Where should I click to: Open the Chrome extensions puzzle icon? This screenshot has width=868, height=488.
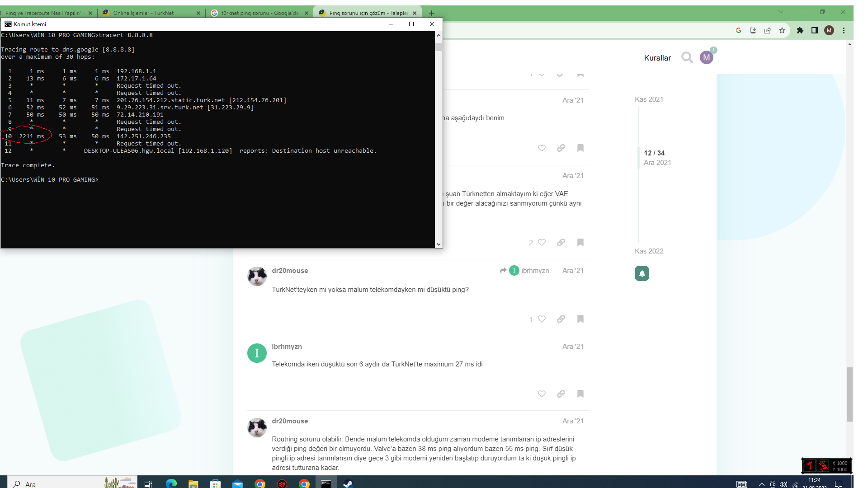pos(800,30)
